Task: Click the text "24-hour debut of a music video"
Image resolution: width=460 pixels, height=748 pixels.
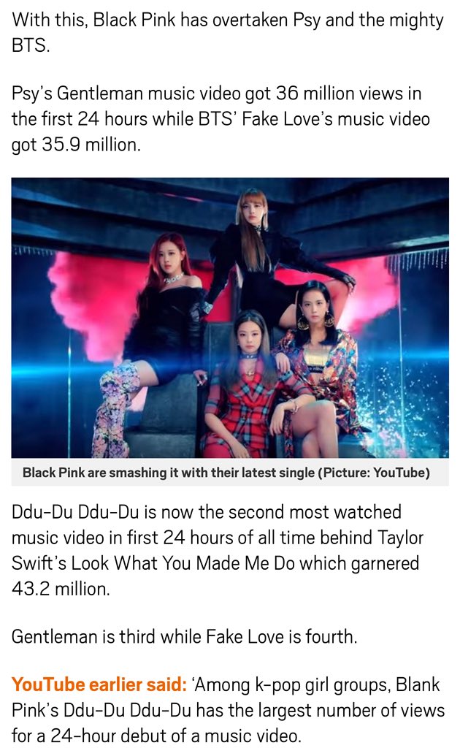Action: pos(175,736)
